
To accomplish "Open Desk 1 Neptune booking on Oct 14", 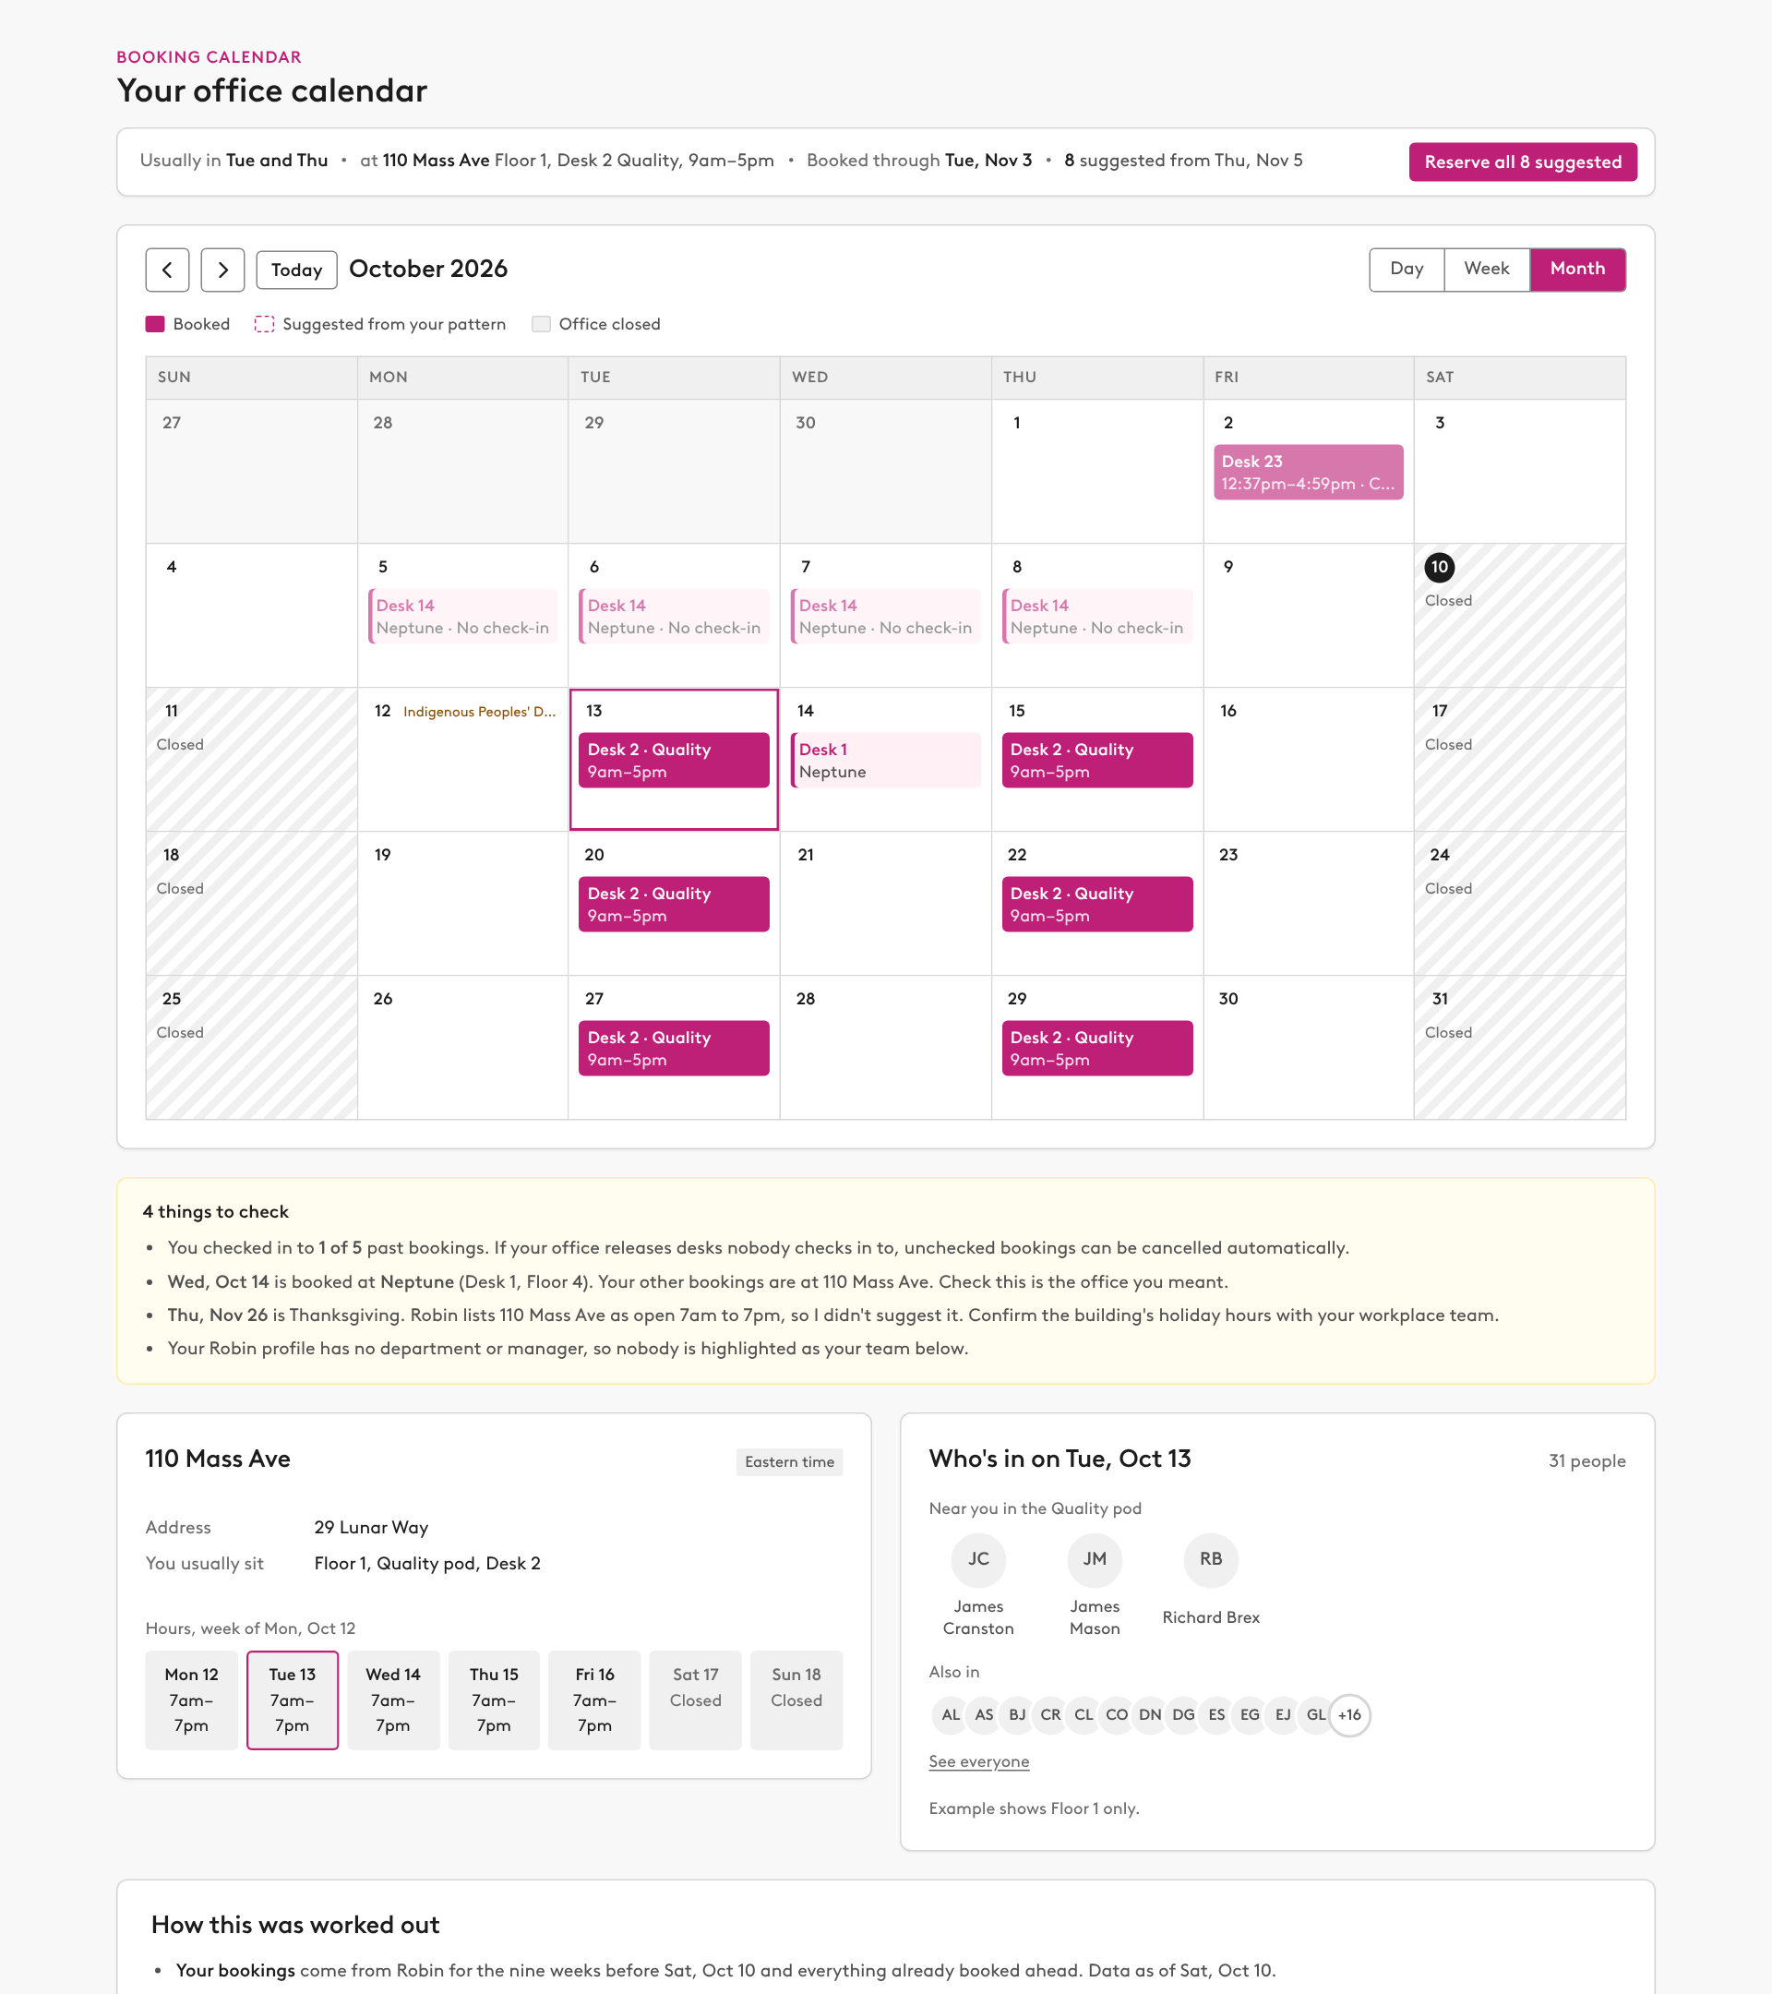I will coord(885,760).
